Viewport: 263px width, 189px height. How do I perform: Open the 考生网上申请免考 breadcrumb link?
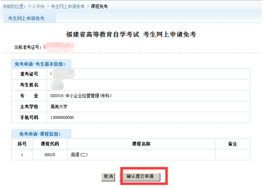tap(67, 7)
